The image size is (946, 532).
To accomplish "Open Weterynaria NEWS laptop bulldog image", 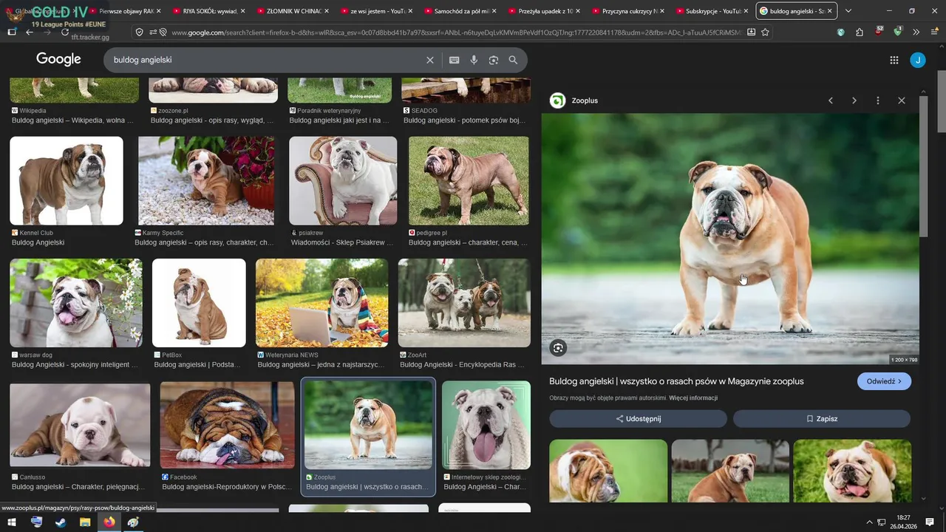I will click(321, 303).
